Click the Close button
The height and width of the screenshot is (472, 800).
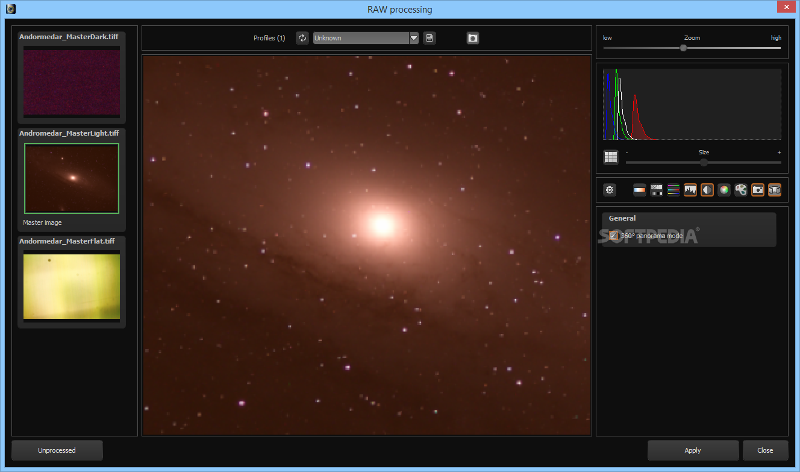pos(765,450)
